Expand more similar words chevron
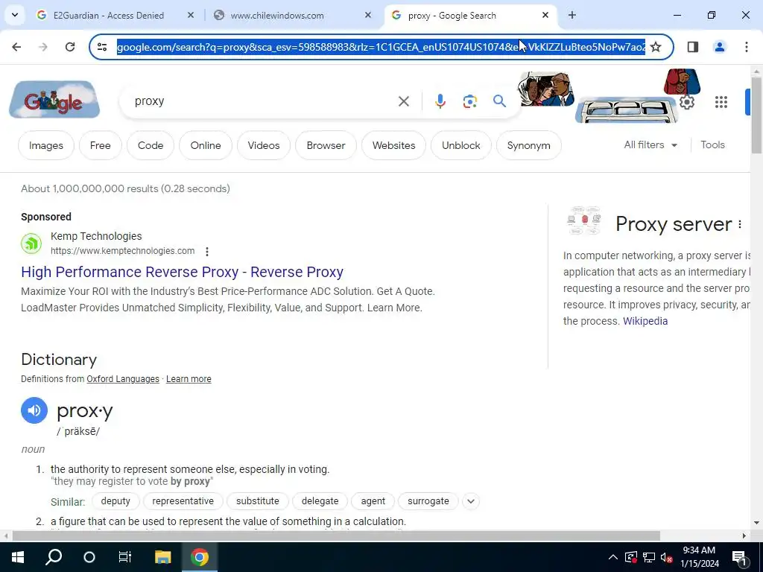Screen dimensions: 763x572 (x=471, y=501)
